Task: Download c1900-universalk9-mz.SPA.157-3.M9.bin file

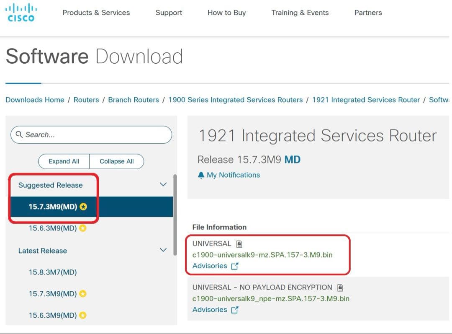Action: 262,255
